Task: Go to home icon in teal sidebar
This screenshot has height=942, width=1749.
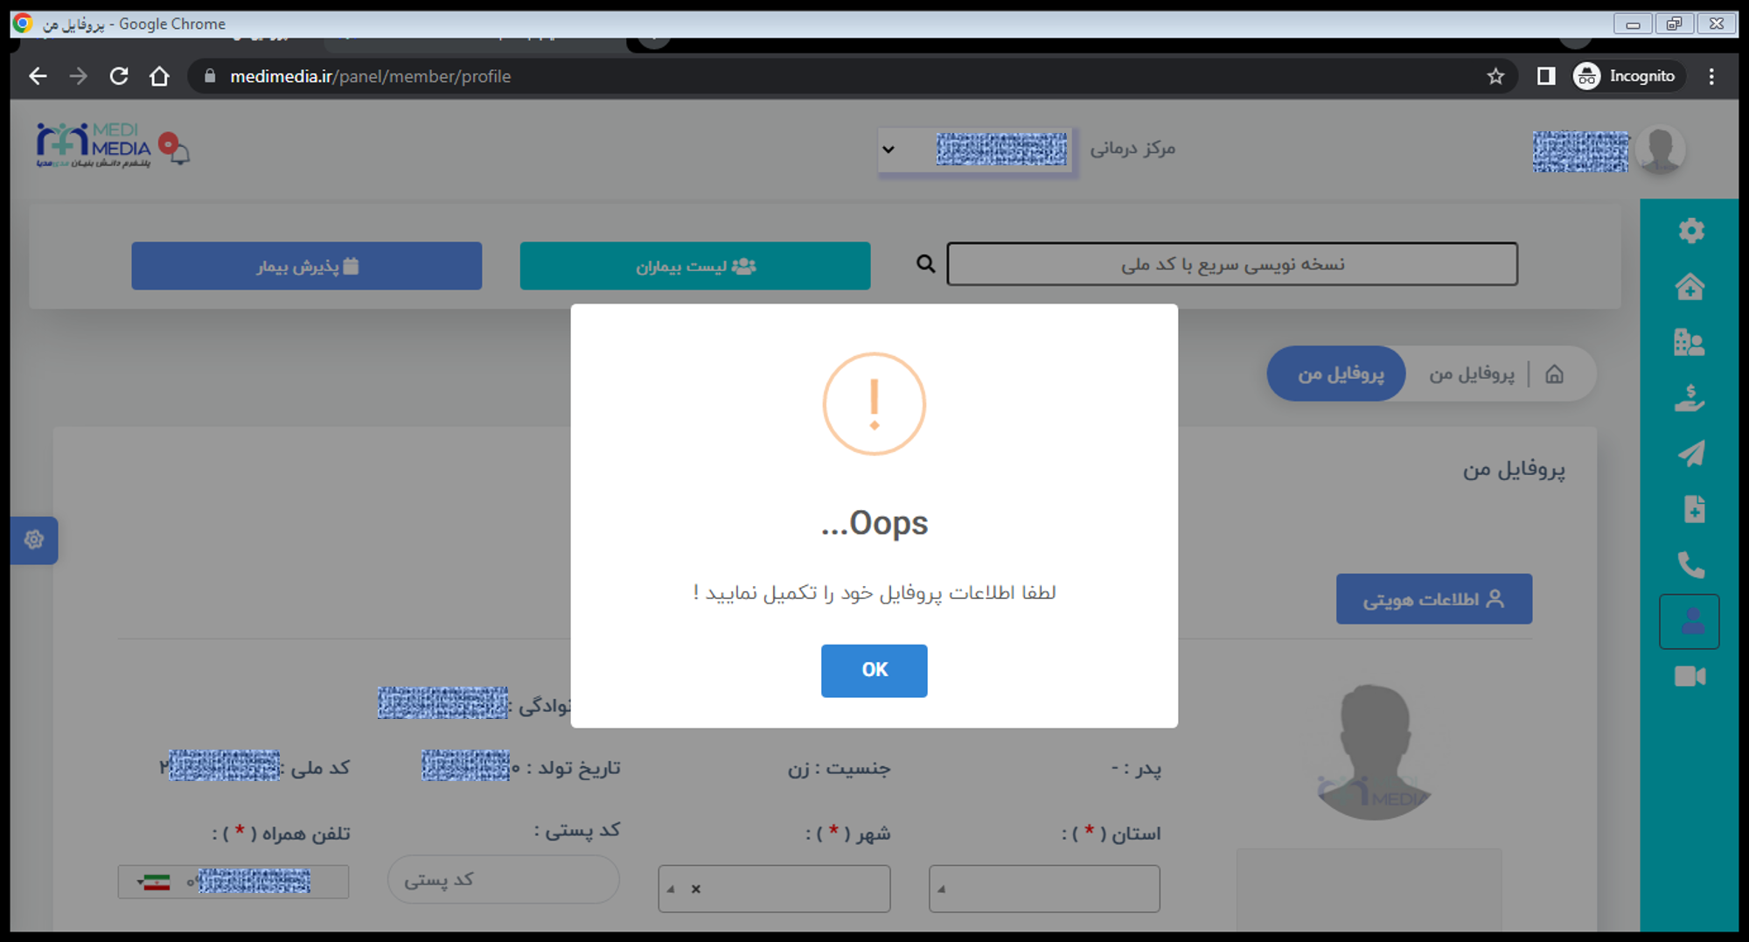Action: tap(1690, 287)
